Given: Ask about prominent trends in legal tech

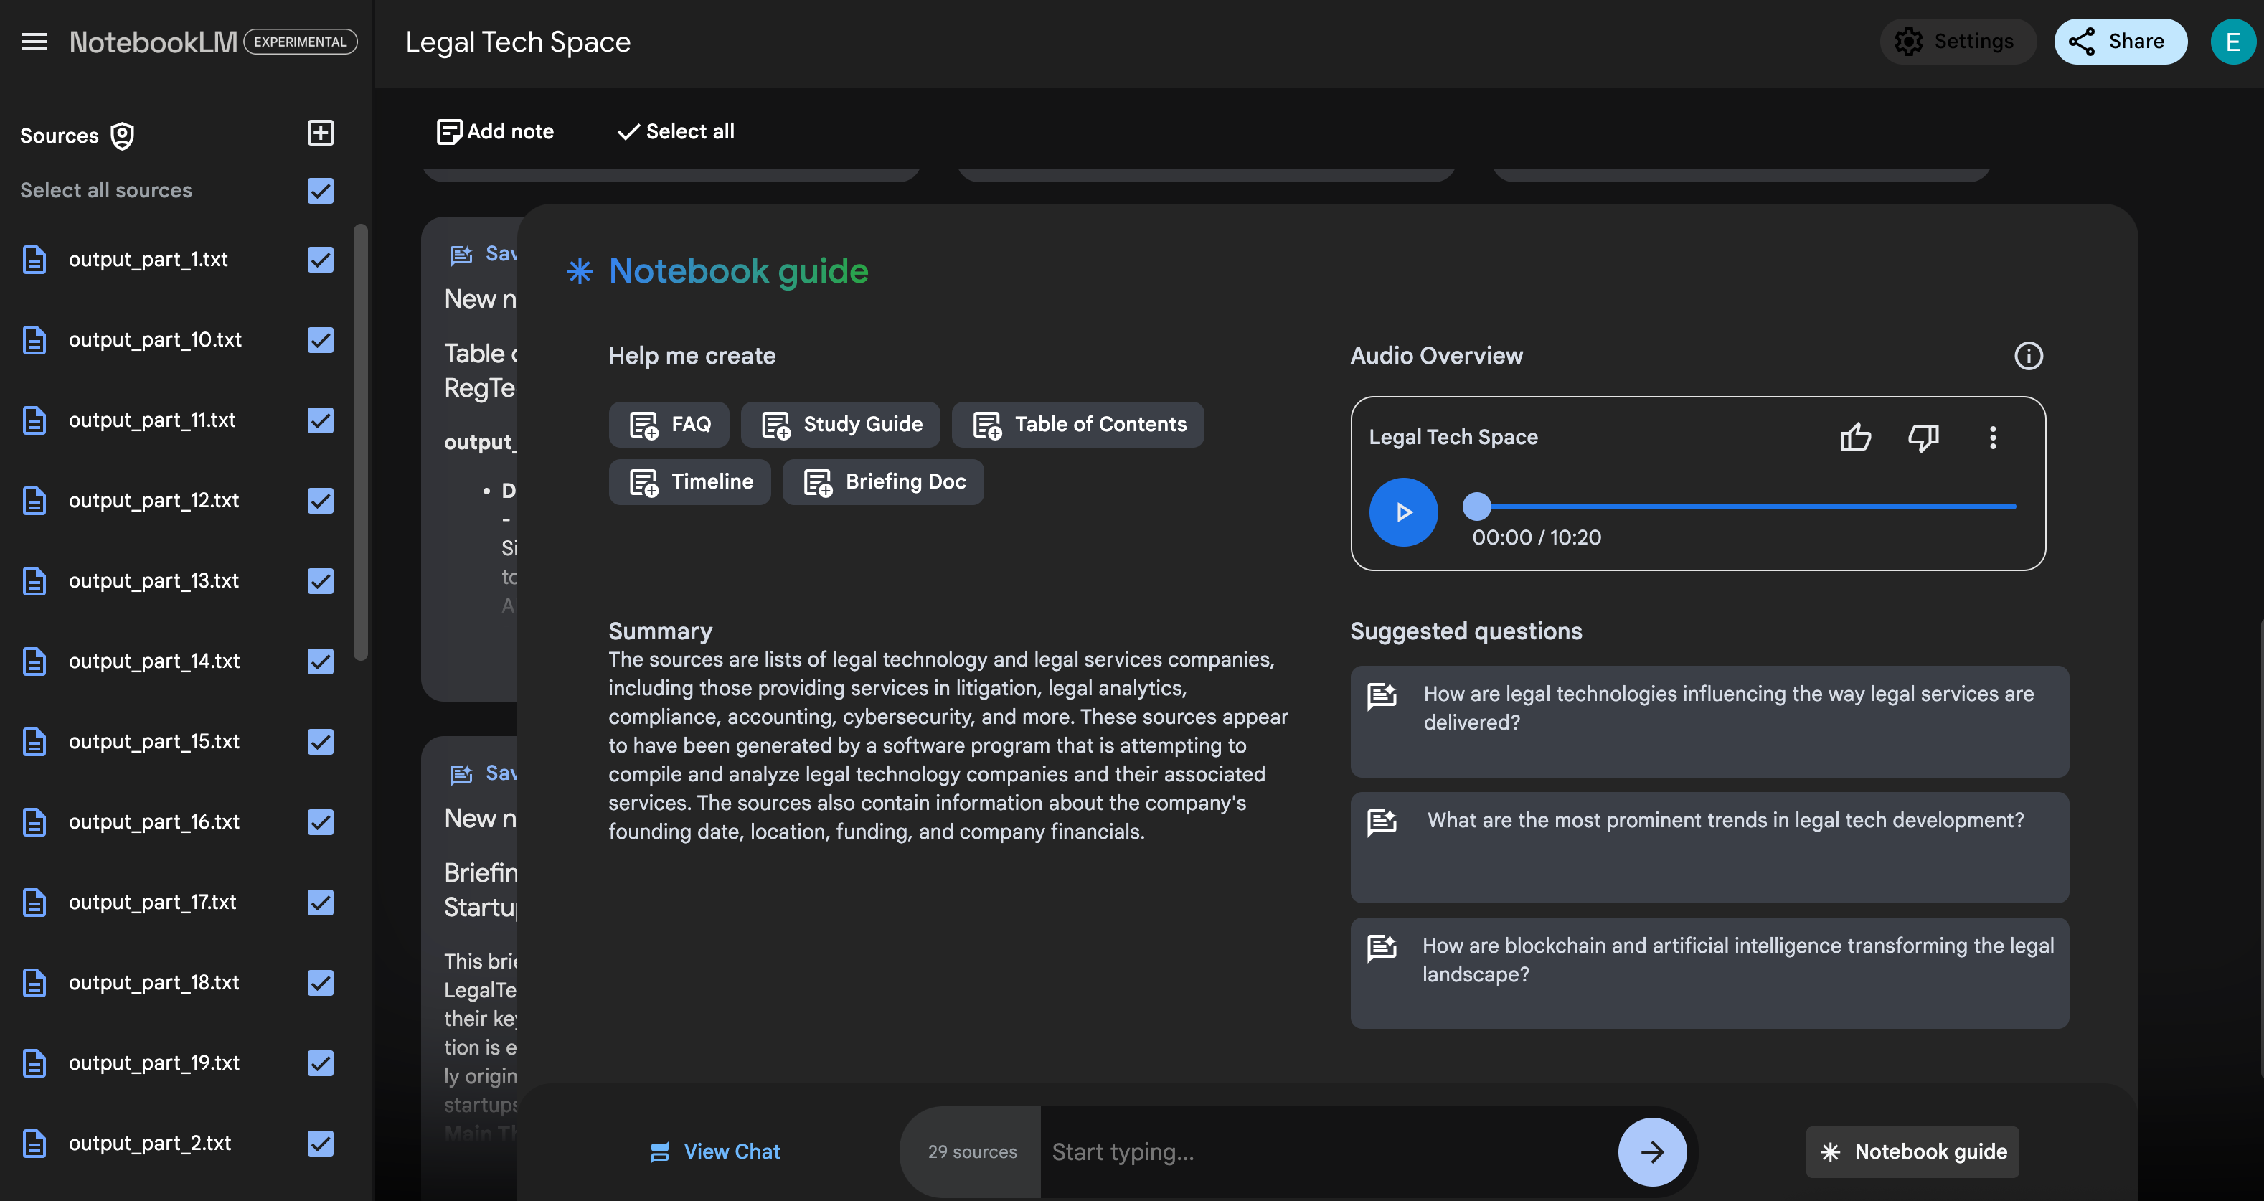Looking at the screenshot, I should point(1709,847).
